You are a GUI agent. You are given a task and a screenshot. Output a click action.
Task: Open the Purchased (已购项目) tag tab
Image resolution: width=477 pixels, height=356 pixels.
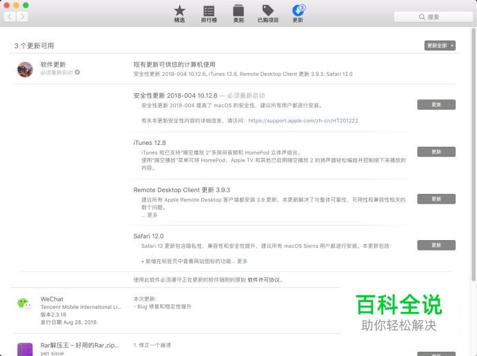(x=268, y=14)
